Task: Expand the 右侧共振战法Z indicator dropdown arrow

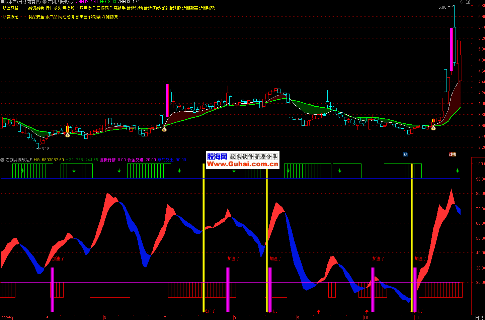Action: 45,2
